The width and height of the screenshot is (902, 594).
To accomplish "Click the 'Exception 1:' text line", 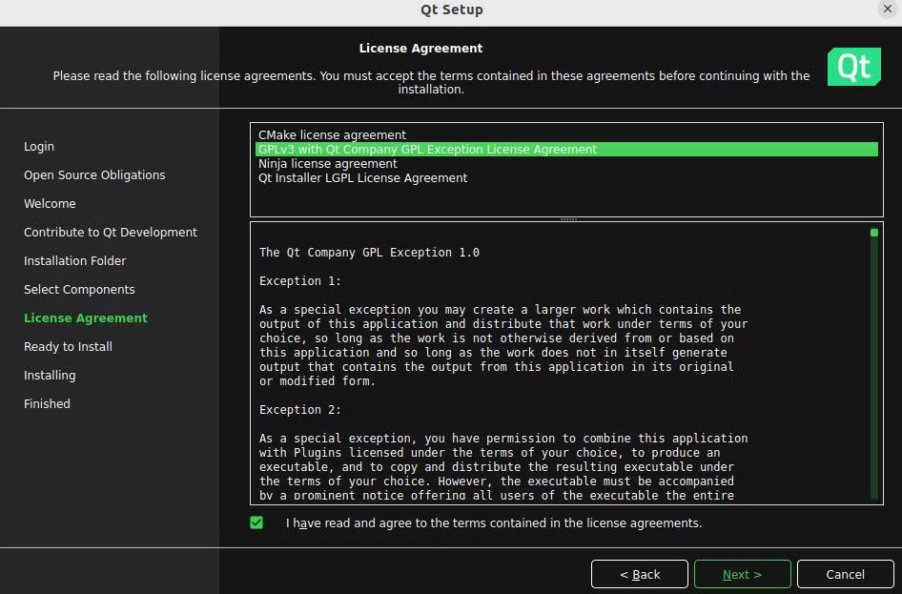I will click(x=299, y=281).
